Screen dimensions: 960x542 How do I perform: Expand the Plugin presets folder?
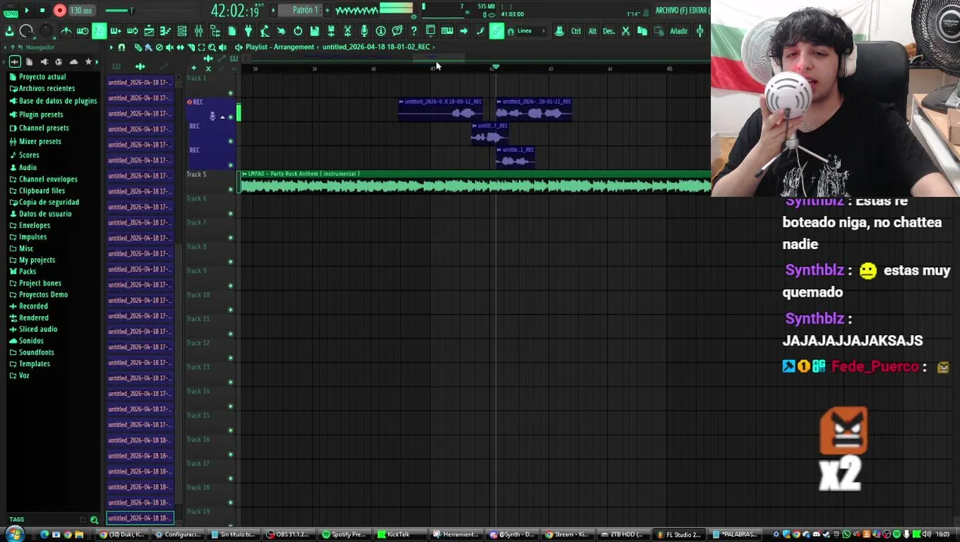[41, 114]
